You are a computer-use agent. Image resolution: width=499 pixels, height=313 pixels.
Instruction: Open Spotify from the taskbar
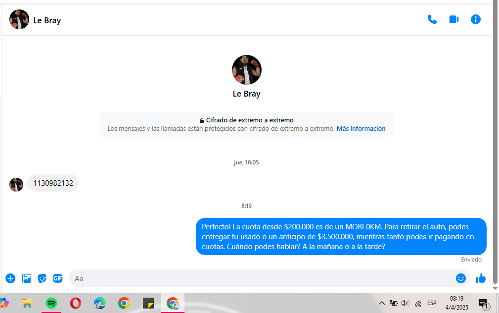point(51,303)
